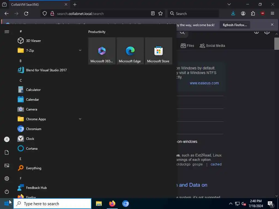The width and height of the screenshot is (279, 209).
Task: Open the network icon in system tray
Action: pyautogui.click(x=237, y=204)
